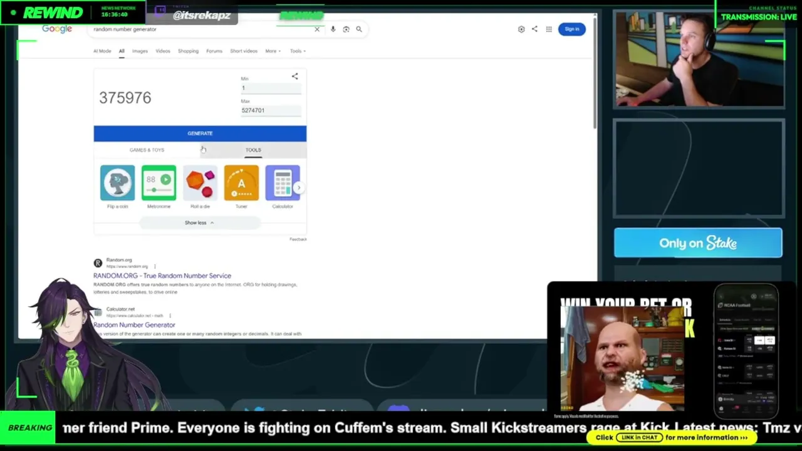
Task: Click the LINK IN CHAT badge
Action: pos(639,438)
